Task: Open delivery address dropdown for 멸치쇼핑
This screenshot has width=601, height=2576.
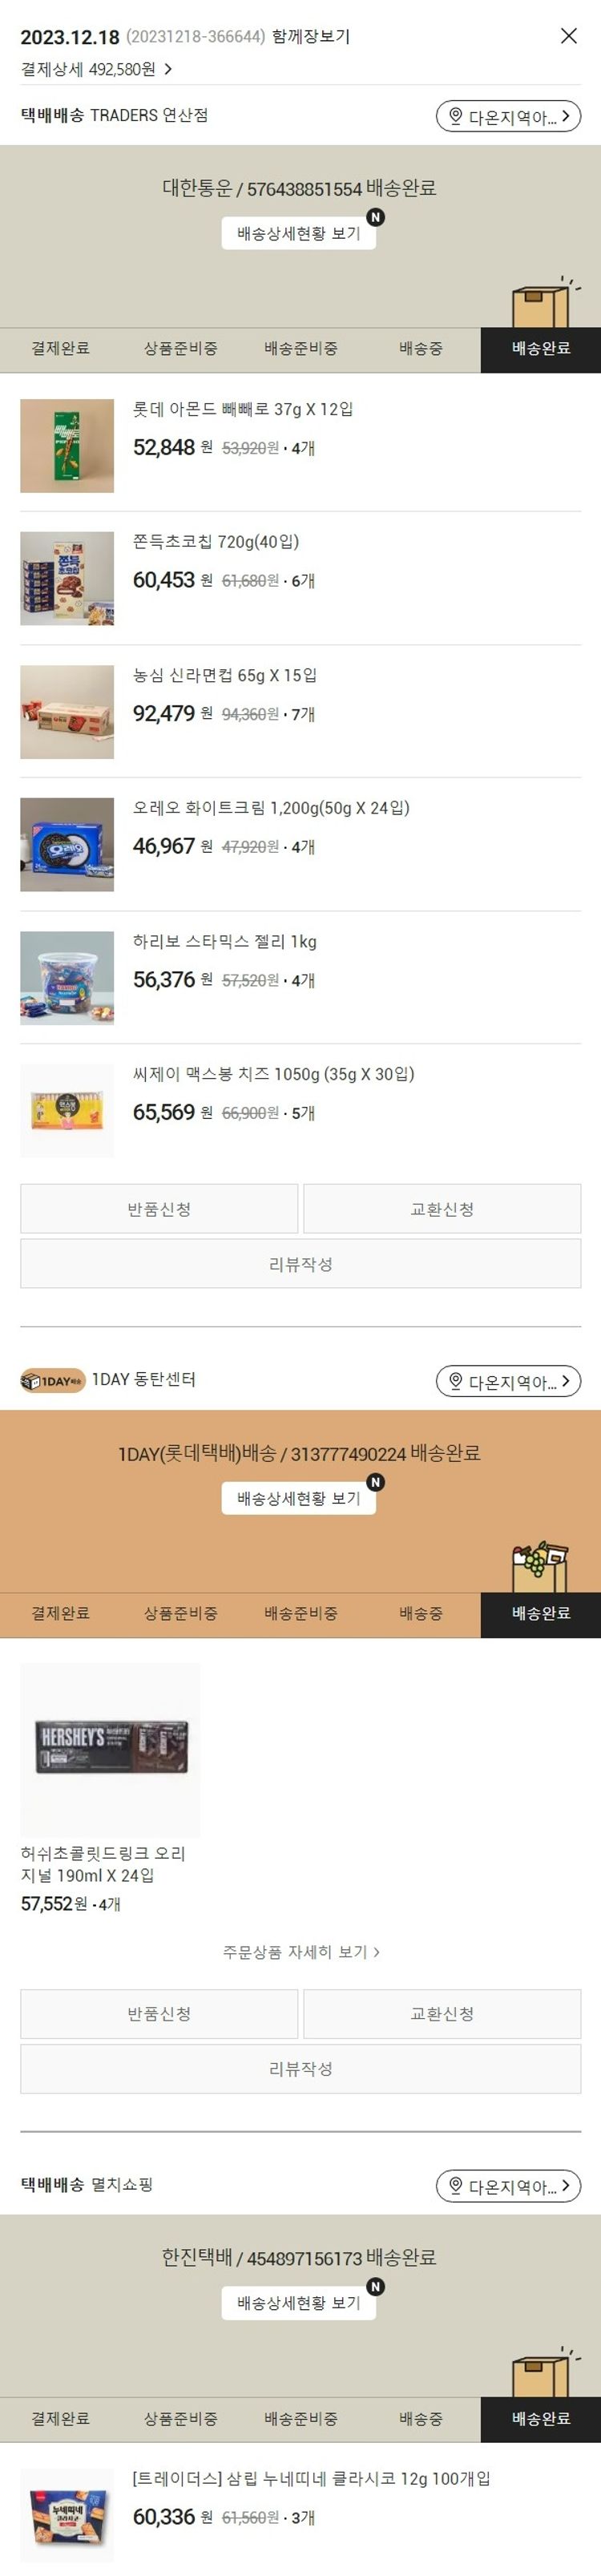Action: (x=508, y=2185)
